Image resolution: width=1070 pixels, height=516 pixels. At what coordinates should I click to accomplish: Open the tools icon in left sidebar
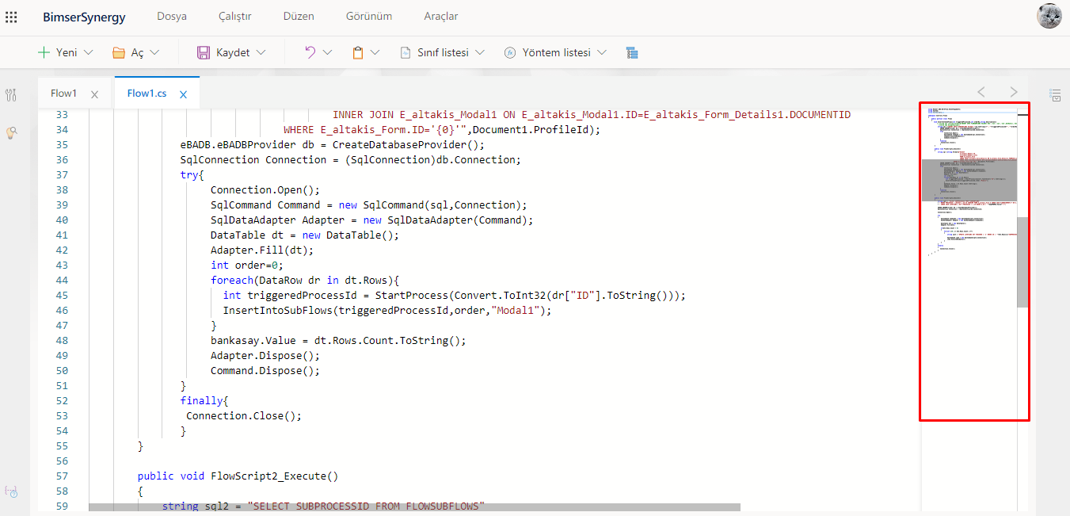tap(11, 95)
